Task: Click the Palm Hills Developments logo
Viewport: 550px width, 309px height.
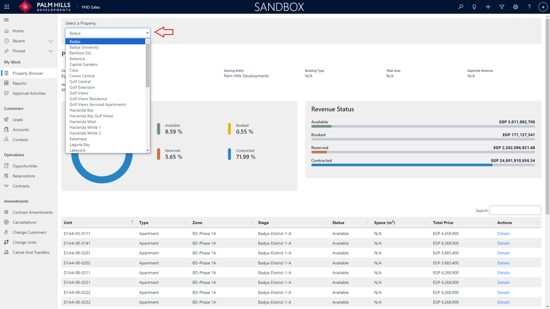Action: point(44,7)
